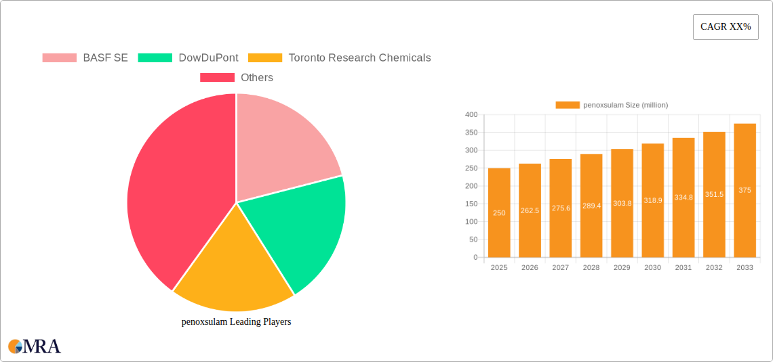Click the 2029 bar labeled 303.8
The image size is (773, 362).
click(x=622, y=203)
